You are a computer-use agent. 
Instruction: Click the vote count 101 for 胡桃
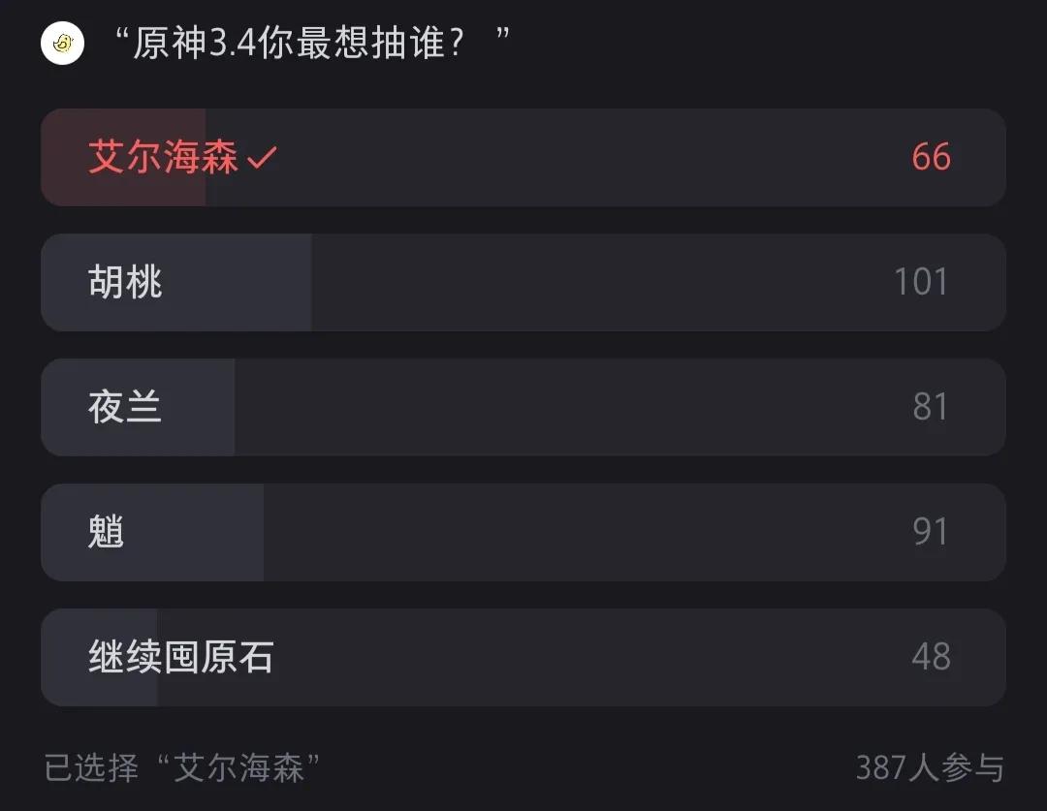(x=921, y=282)
